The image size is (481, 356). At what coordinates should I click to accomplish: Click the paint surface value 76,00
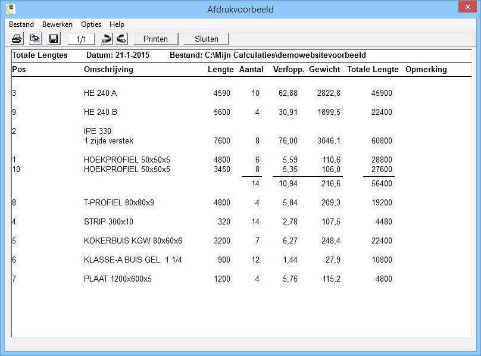coord(288,140)
